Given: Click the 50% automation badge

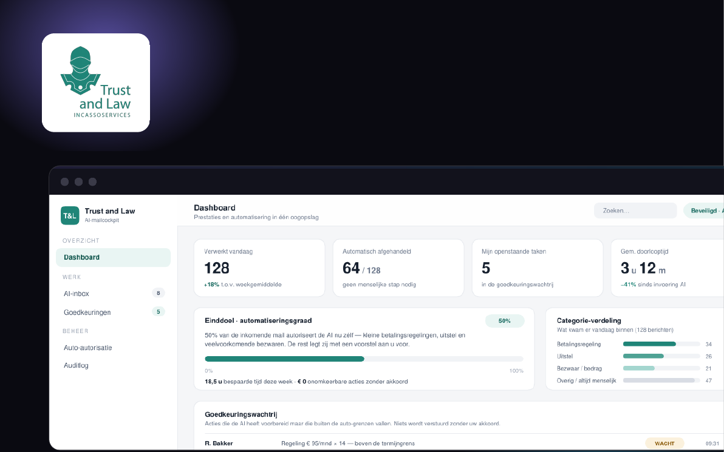Looking at the screenshot, I should (505, 321).
